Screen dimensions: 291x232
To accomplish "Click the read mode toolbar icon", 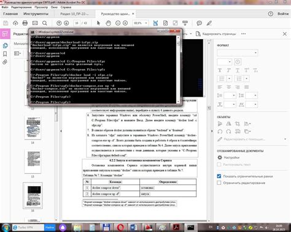I will [x=185, y=23].
